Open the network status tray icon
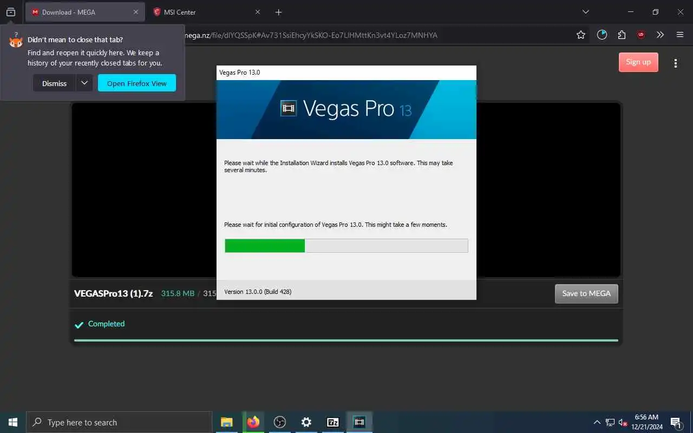 click(610, 422)
